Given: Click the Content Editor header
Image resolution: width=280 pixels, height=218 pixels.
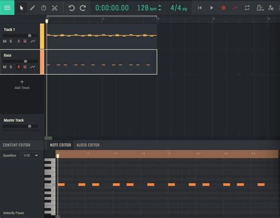Looking at the screenshot, I should click(17, 145).
